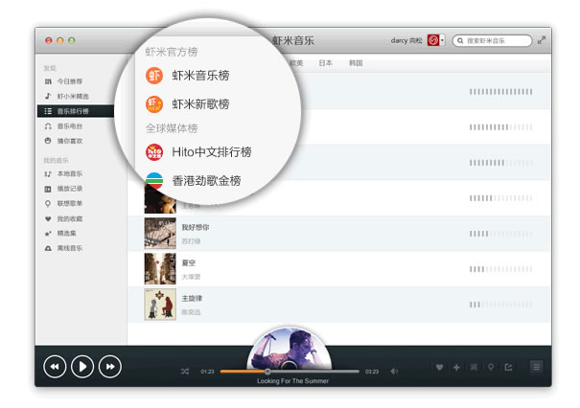Switch to the 日本 tab
Viewport: 580px width, 408px height.
[326, 63]
